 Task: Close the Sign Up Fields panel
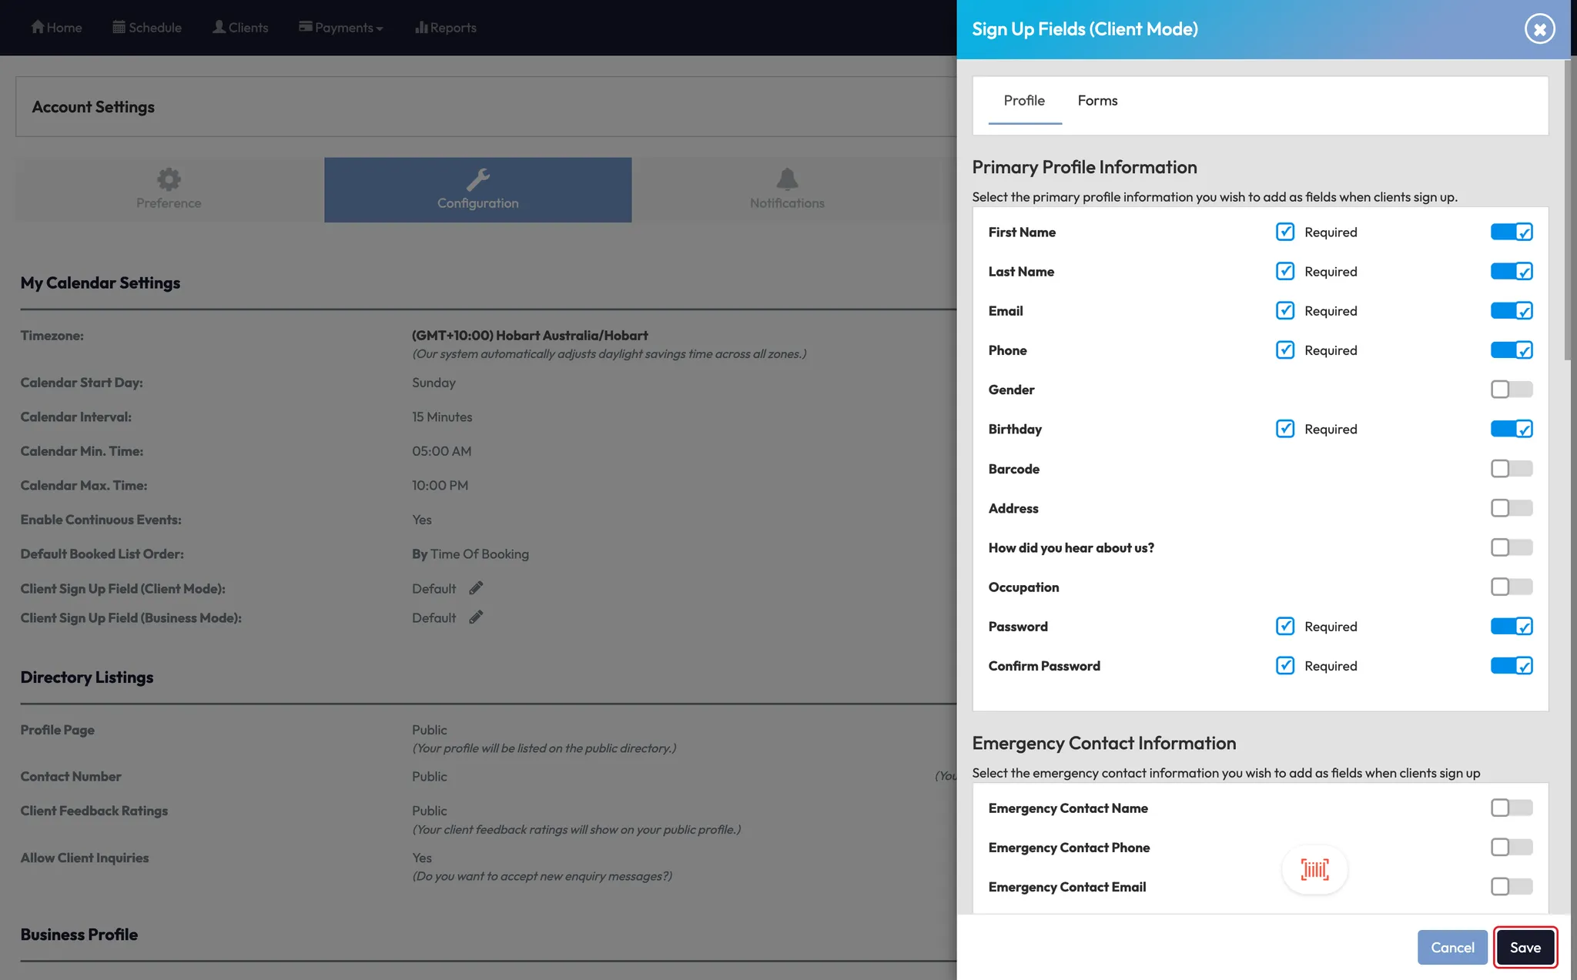coord(1539,29)
